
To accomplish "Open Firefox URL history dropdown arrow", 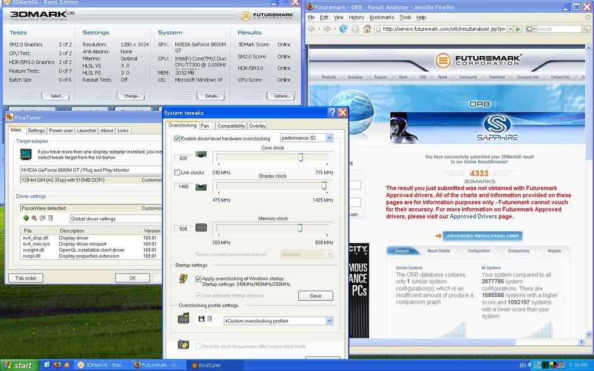I will point(510,29).
